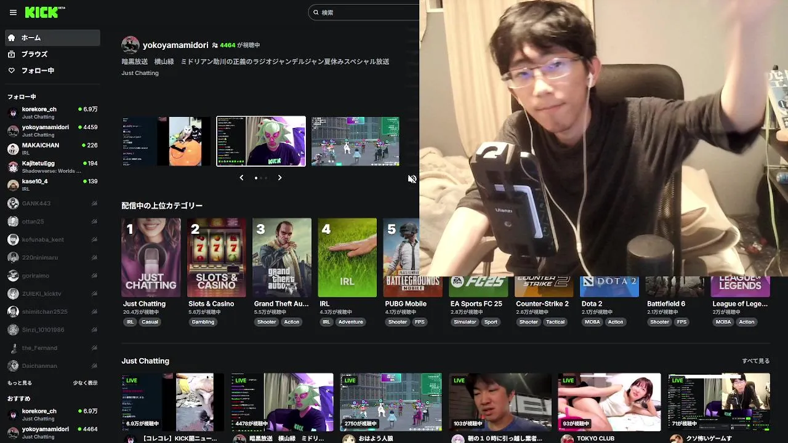The image size is (788, 443).
Task: Unmute the featured stream speaker icon
Action: coord(412,179)
